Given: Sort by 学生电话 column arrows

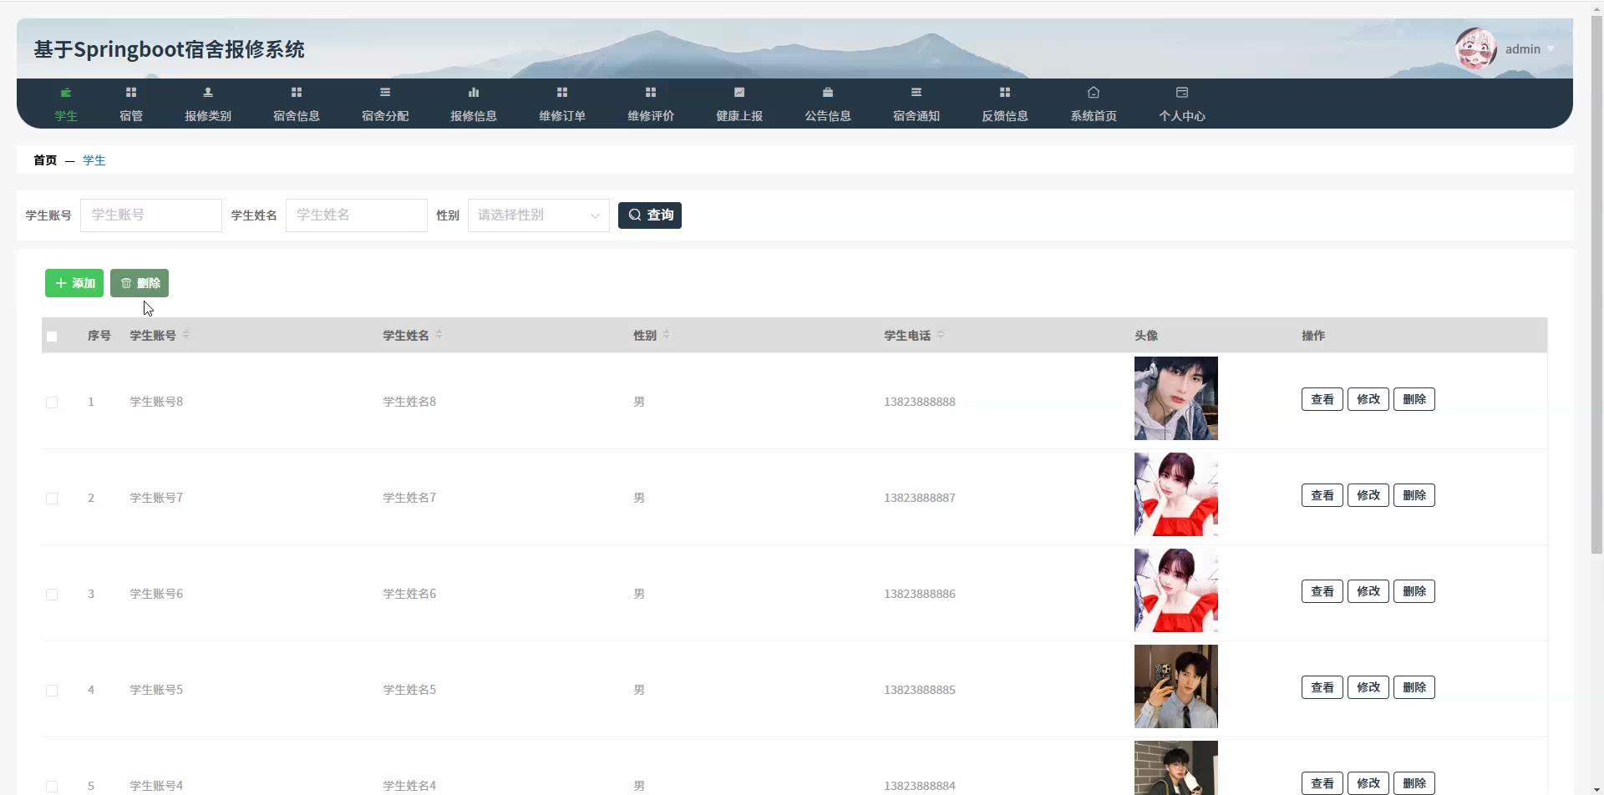Looking at the screenshot, I should click(941, 335).
